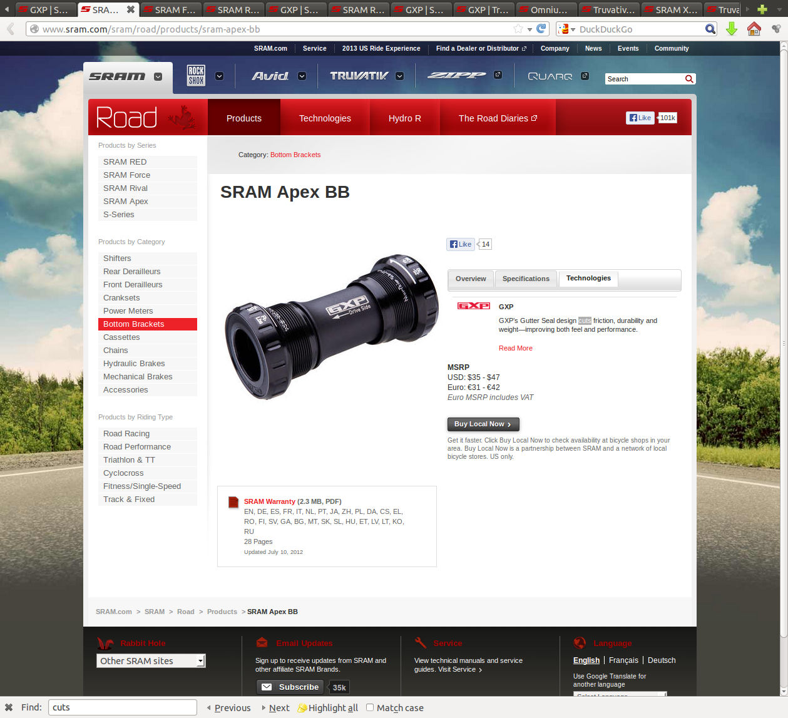Expand the Avid dropdown arrow
Viewport: 788px width, 718px height.
click(302, 76)
